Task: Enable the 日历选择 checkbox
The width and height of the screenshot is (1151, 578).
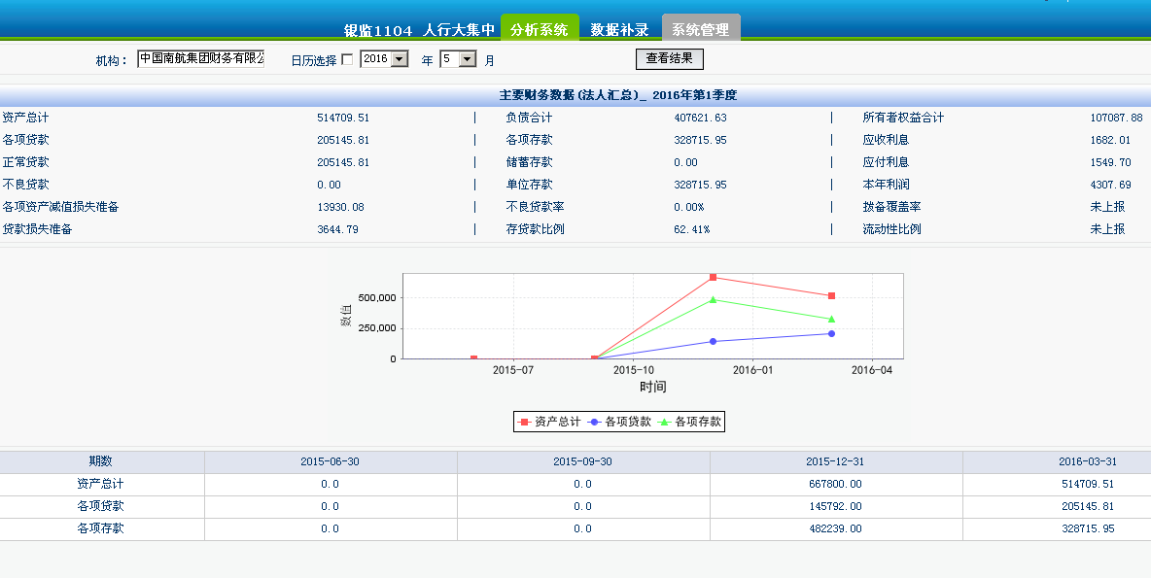Action: [x=347, y=60]
